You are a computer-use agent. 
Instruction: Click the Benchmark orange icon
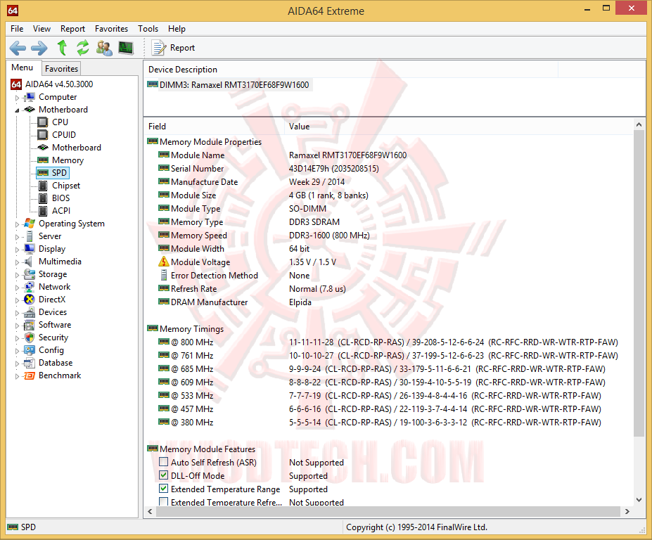point(29,375)
